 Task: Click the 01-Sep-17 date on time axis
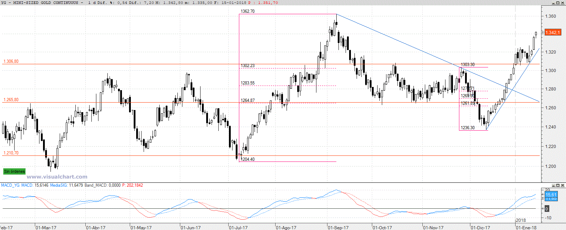338,228
